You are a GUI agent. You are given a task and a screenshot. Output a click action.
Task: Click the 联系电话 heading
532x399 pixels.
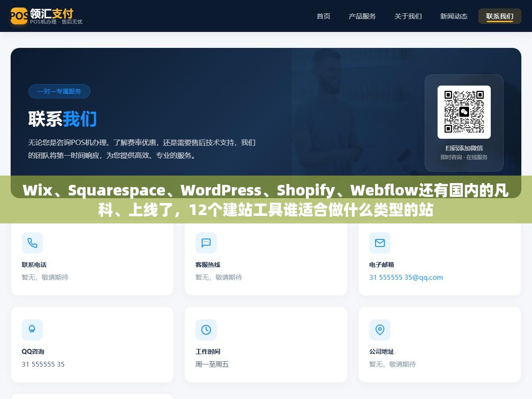(34, 265)
